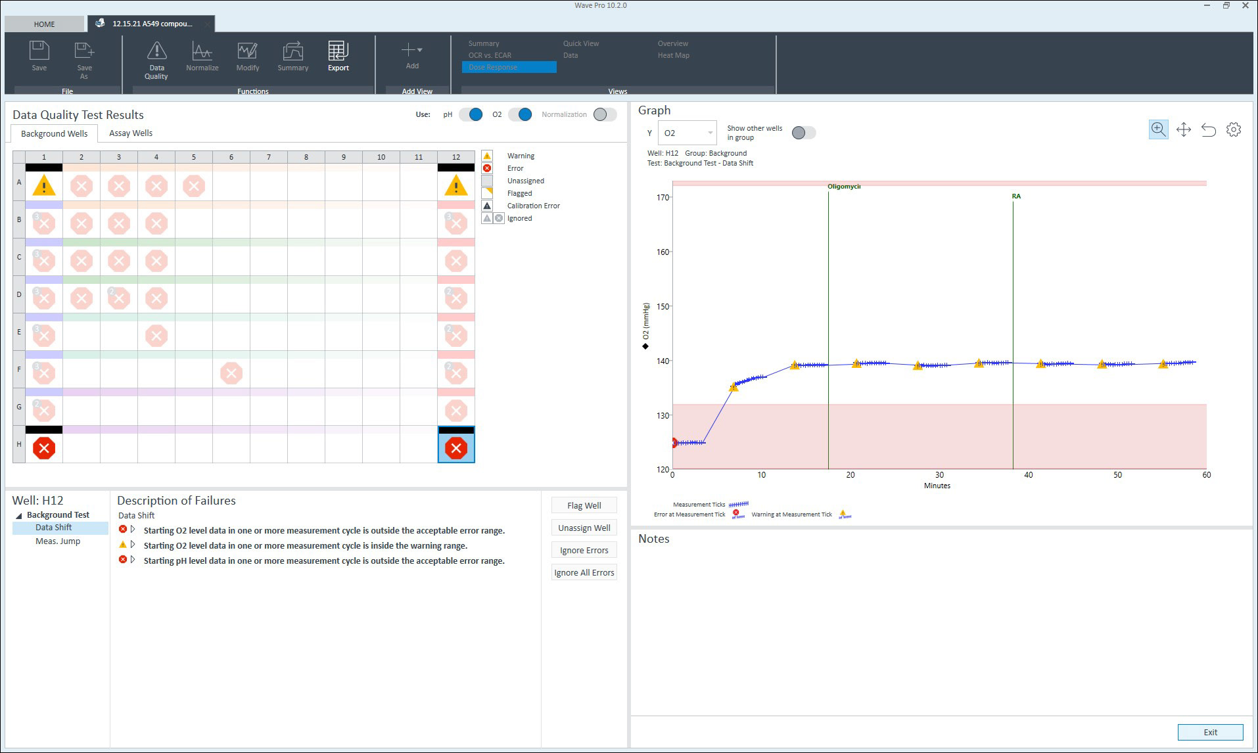This screenshot has height=753, width=1258.
Task: Click the graph undo zoom arrow
Action: coord(1209,129)
